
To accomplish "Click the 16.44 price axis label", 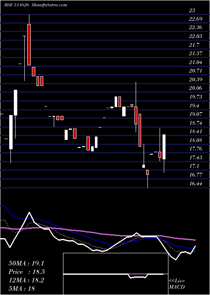I will (196, 183).
